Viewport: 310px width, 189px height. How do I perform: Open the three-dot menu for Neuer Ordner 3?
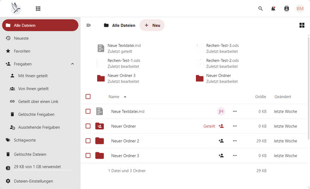click(x=235, y=155)
